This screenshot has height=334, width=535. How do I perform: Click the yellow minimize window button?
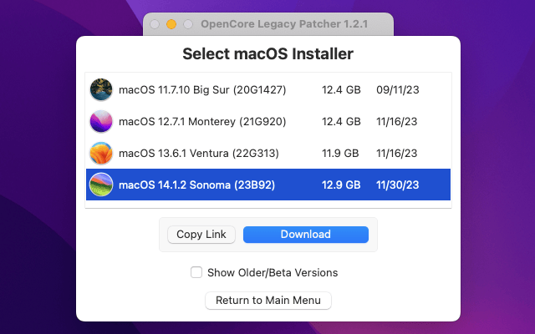(x=171, y=24)
